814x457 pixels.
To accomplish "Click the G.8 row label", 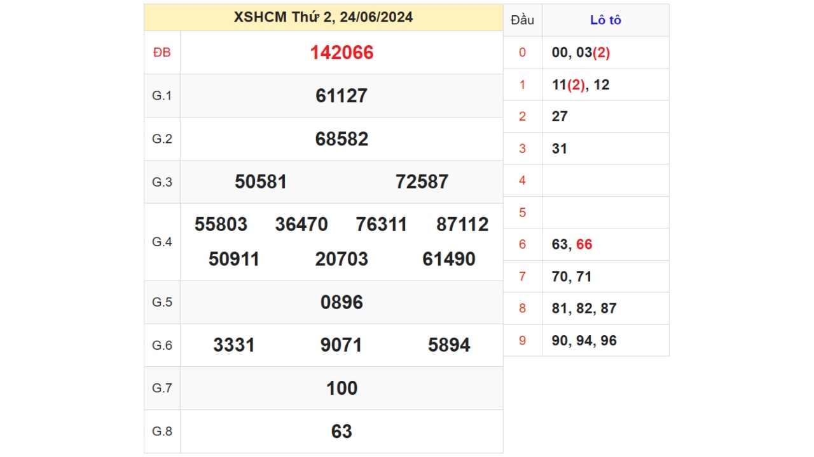I will [x=162, y=432].
